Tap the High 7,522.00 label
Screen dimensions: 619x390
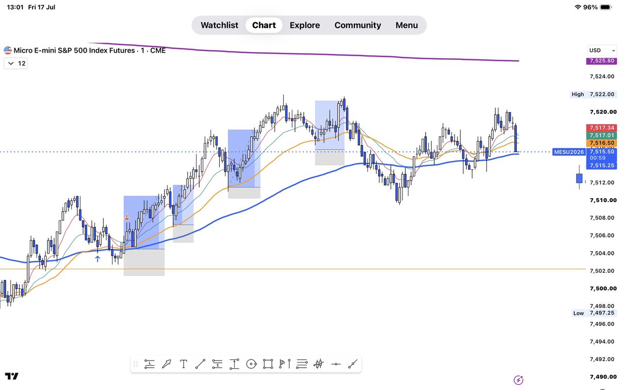point(593,94)
